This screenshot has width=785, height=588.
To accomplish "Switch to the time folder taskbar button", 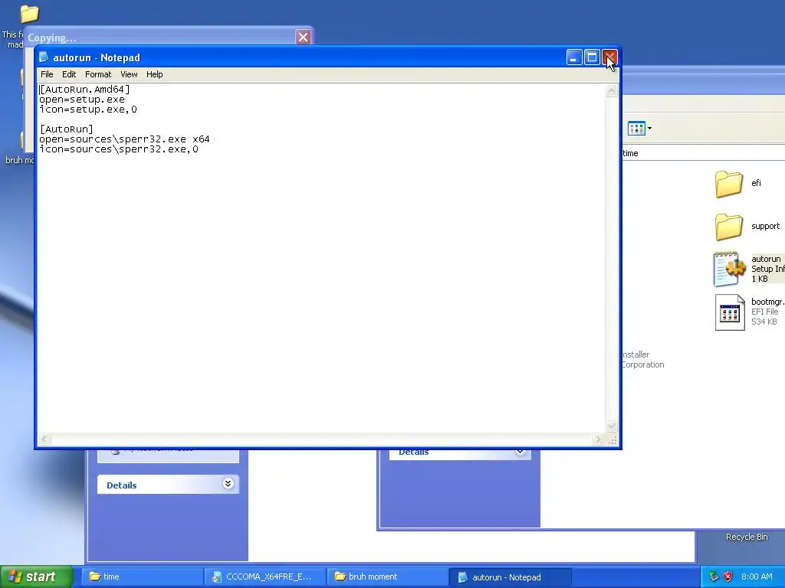I will (x=142, y=577).
